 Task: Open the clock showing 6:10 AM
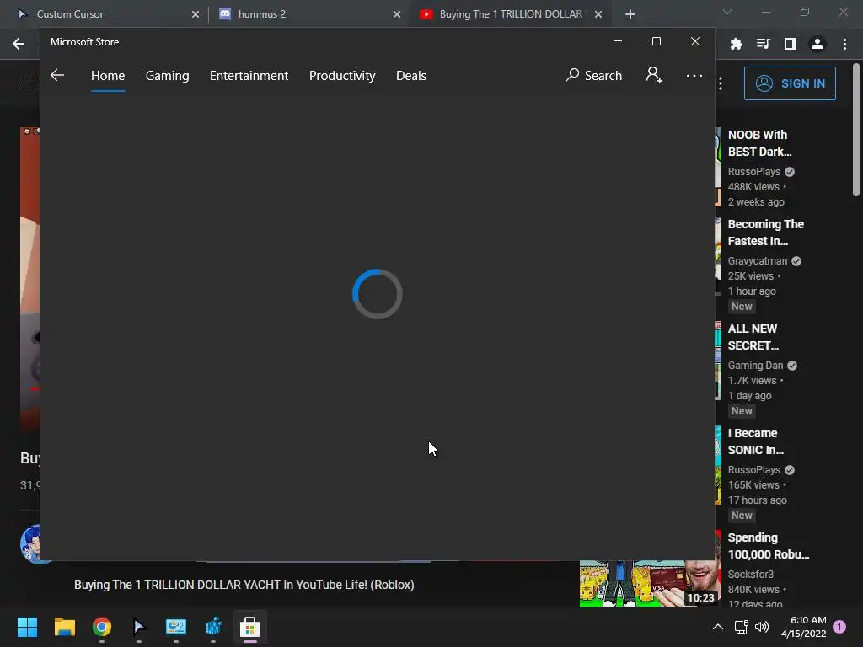click(803, 627)
